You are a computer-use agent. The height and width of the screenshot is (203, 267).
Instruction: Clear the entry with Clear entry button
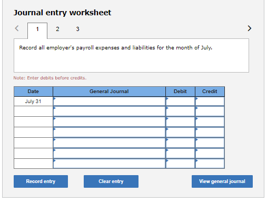(111, 181)
